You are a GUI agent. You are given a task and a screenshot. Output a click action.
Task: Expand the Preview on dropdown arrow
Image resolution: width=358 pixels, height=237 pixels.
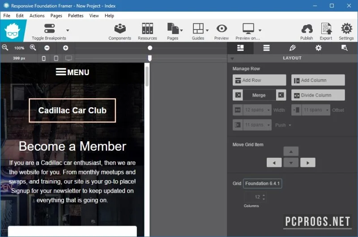coord(260,30)
